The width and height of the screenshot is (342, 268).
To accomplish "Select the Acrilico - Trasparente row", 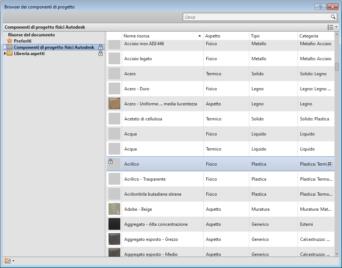I will pyautogui.click(x=220, y=179).
